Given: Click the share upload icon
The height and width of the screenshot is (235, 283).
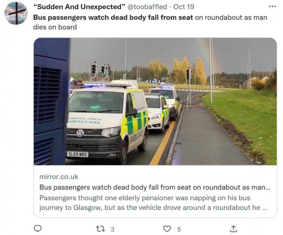Looking at the screenshot, I should pyautogui.click(x=233, y=229).
